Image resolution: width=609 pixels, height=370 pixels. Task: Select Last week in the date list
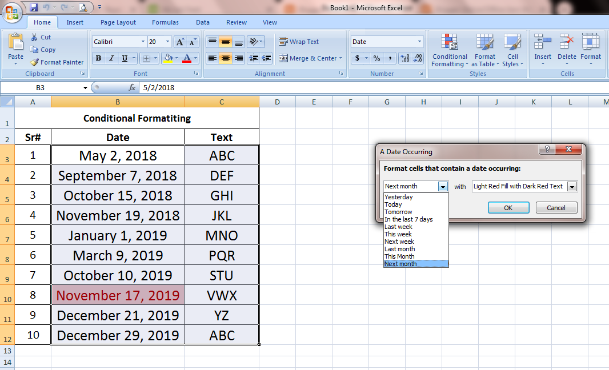398,227
